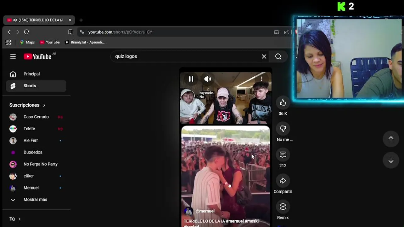This screenshot has width=404, height=227.
Task: Expand the Tú section
Action: pyautogui.click(x=15, y=219)
